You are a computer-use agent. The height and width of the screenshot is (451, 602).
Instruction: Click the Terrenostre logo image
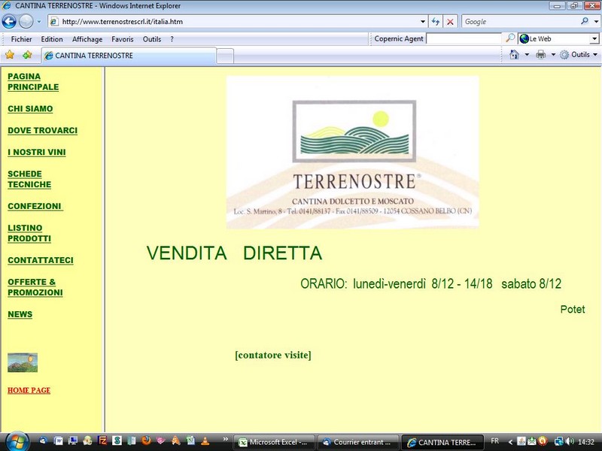tap(352, 153)
